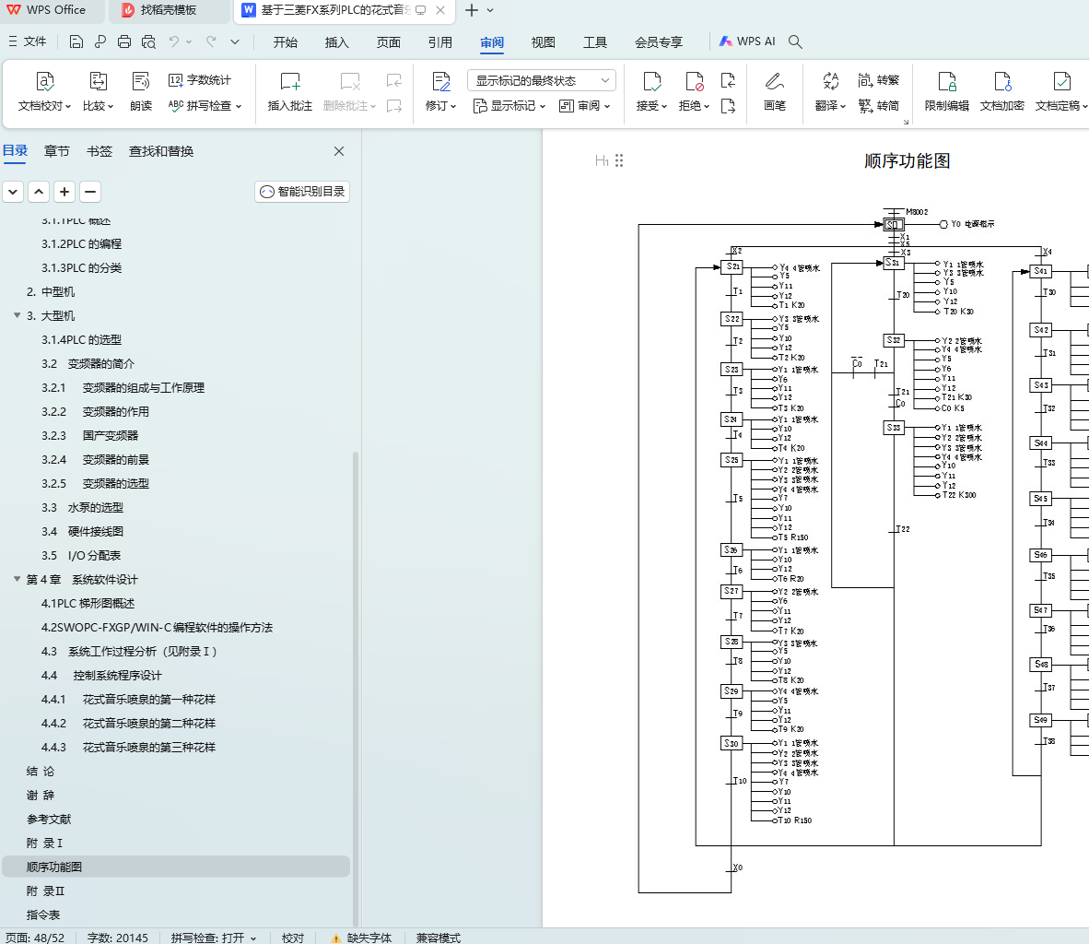
Task: Switch to 书签 panel tab
Action: coord(100,151)
